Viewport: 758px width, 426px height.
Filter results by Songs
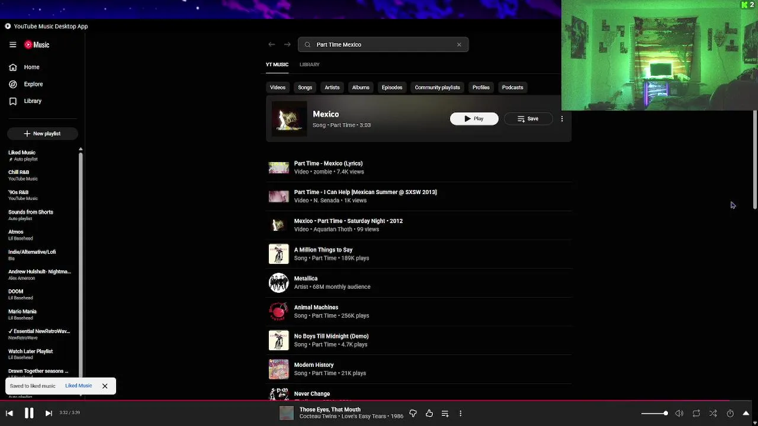coord(305,88)
